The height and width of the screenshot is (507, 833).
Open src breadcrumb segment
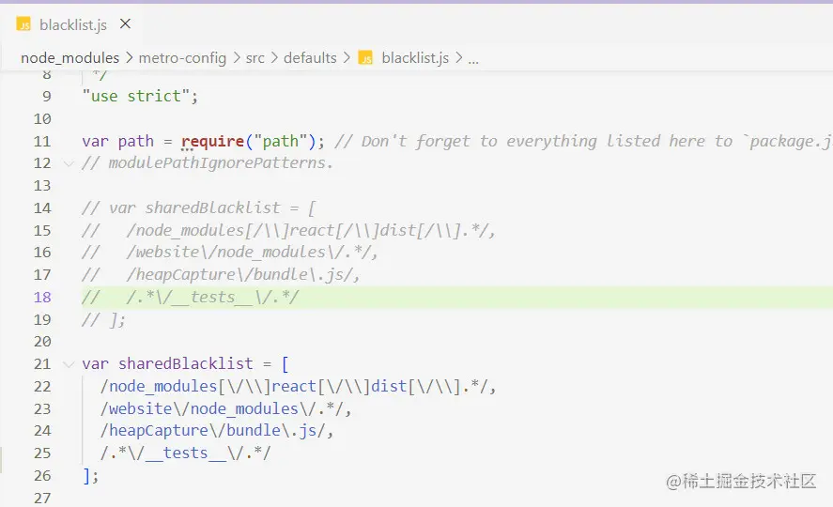tap(255, 58)
